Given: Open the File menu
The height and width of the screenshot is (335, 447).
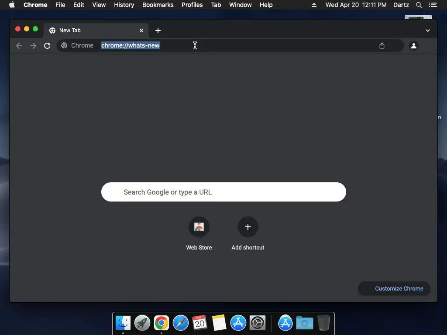Looking at the screenshot, I should pos(60,5).
